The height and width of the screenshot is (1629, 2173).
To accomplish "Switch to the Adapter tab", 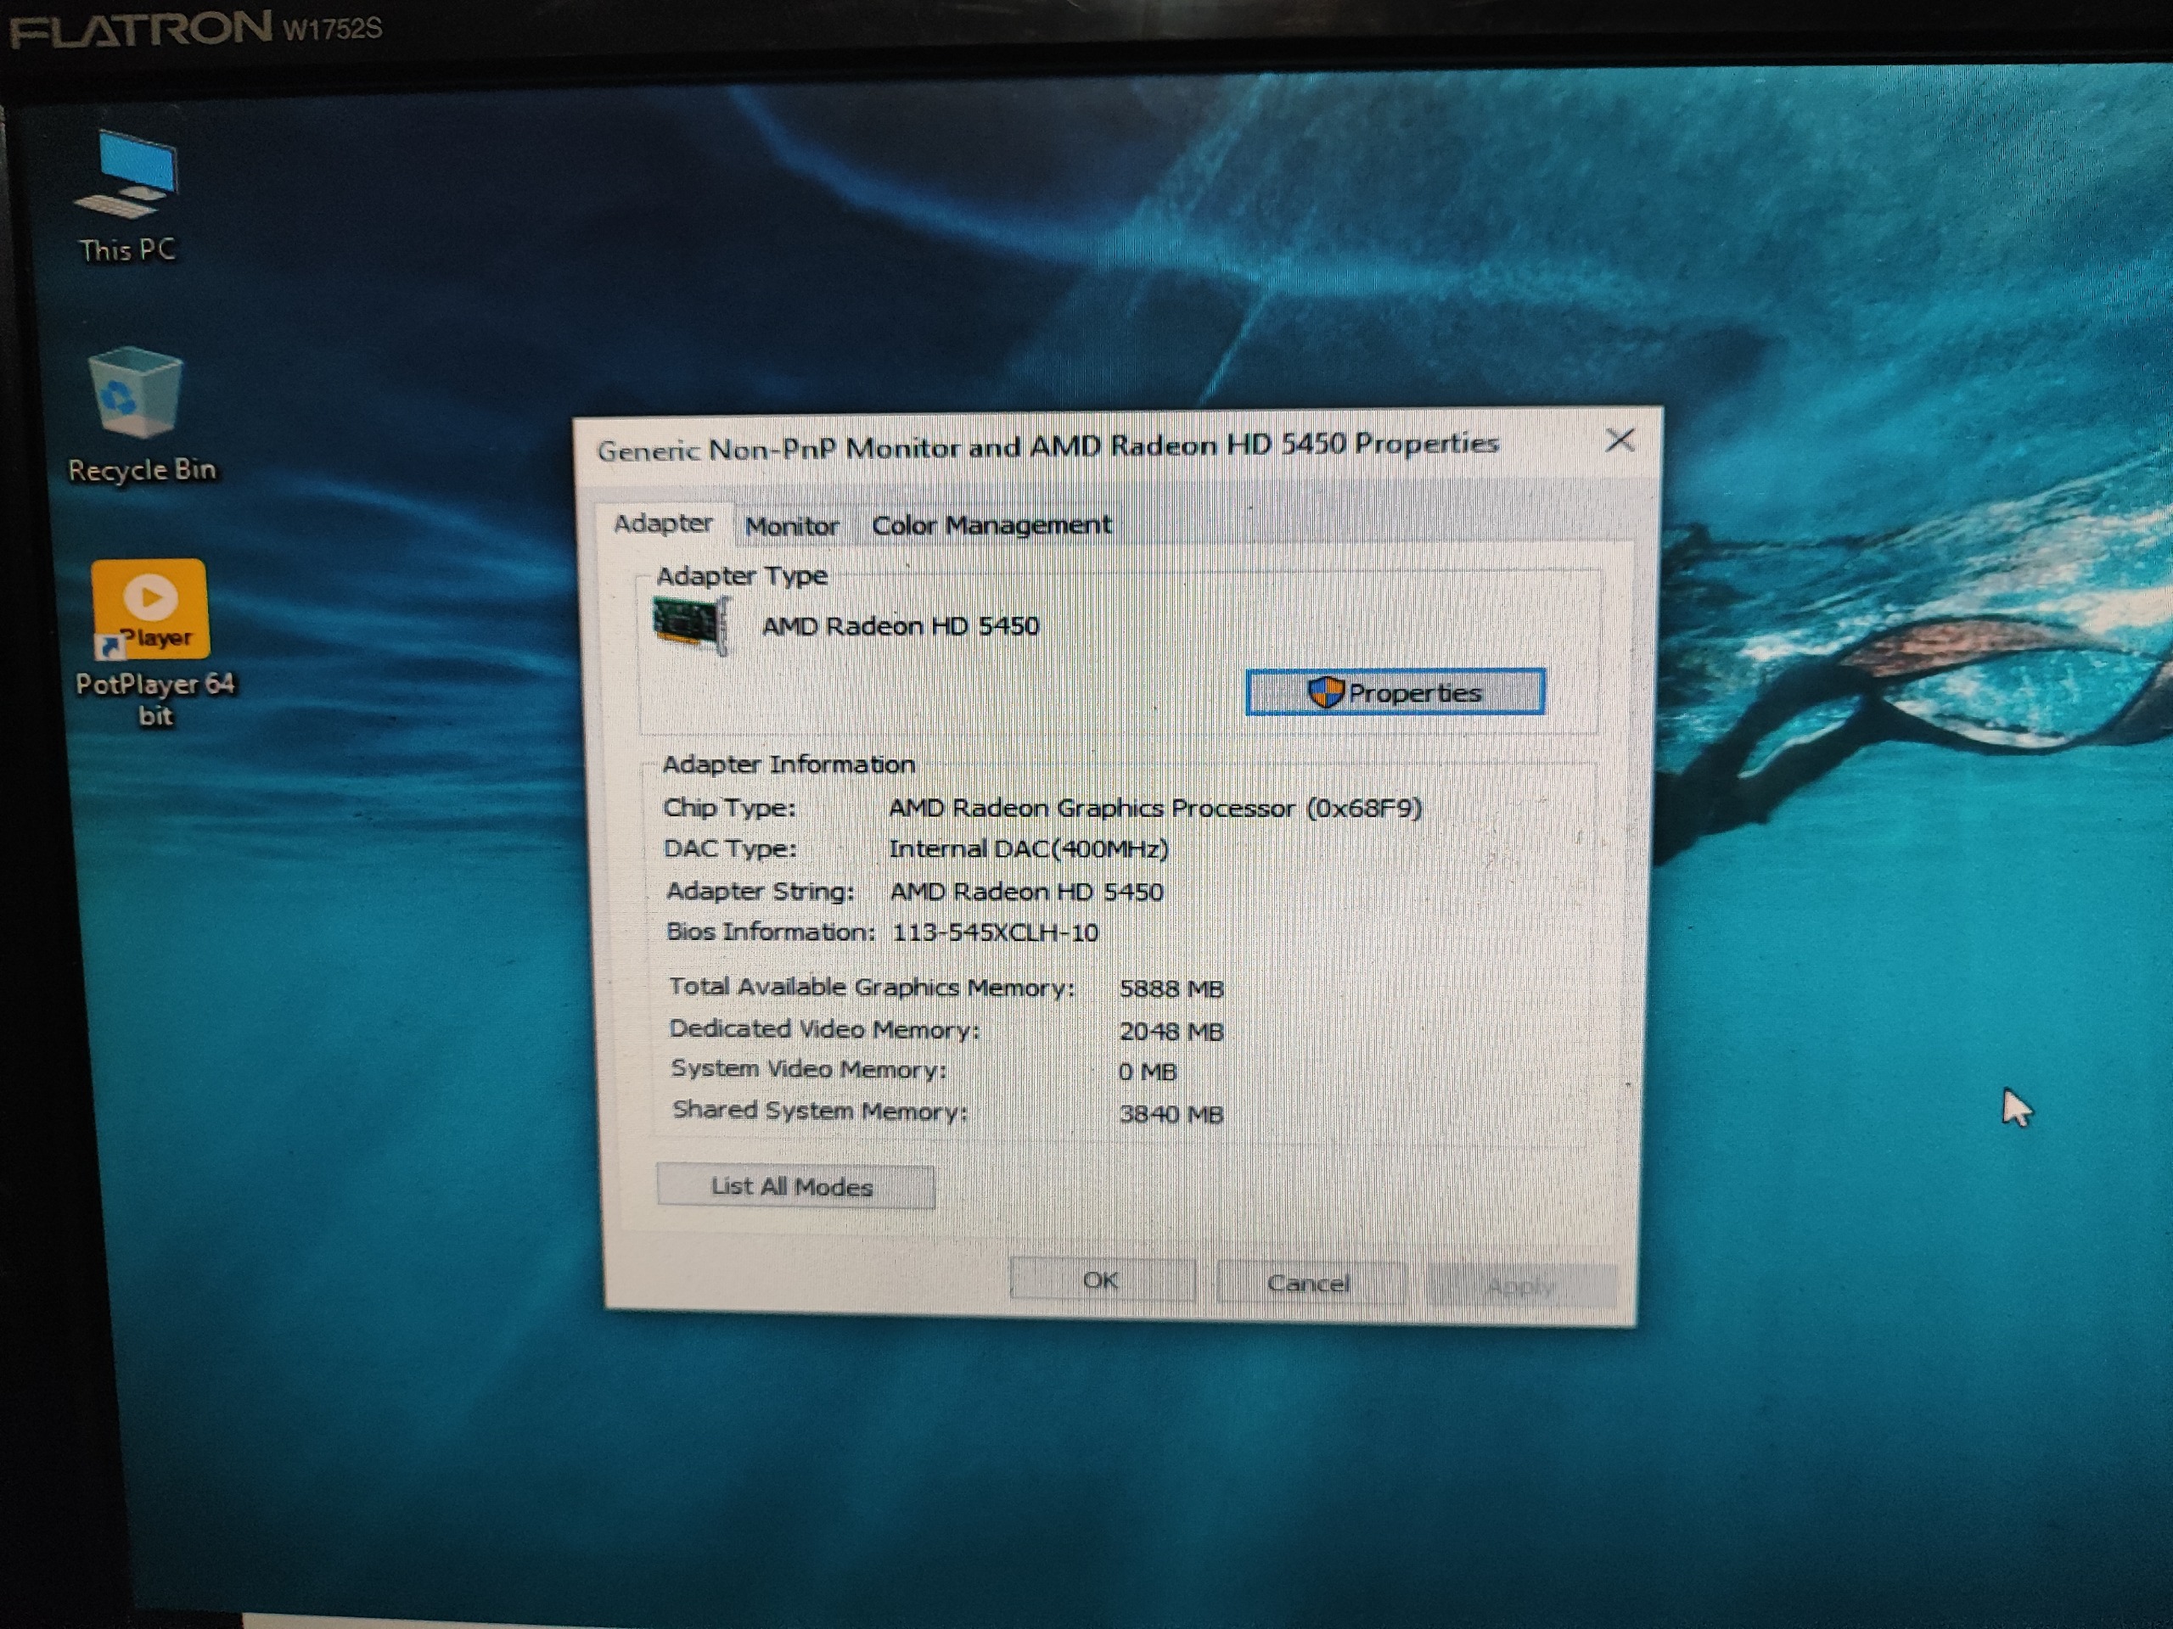I will pos(663,523).
